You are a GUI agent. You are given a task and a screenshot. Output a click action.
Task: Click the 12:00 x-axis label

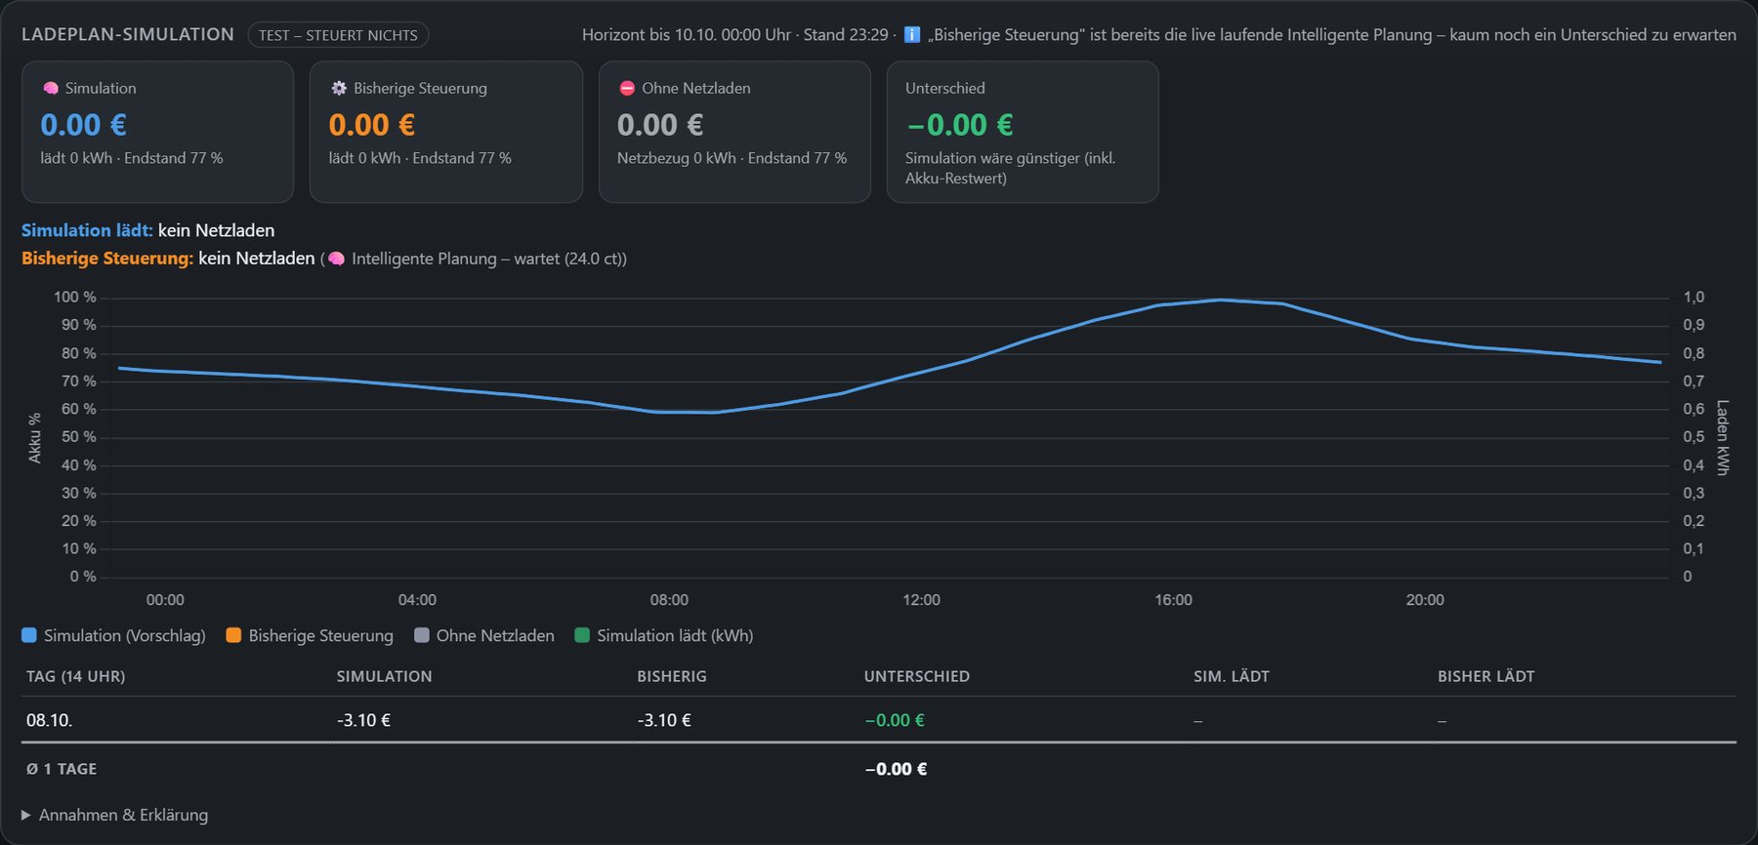[x=921, y=600]
